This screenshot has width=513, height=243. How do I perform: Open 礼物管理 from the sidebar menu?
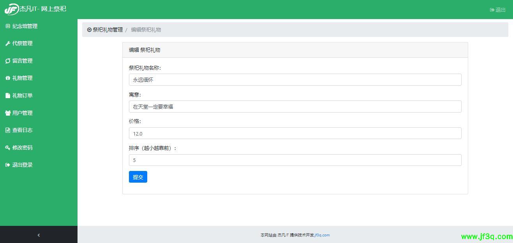point(23,78)
